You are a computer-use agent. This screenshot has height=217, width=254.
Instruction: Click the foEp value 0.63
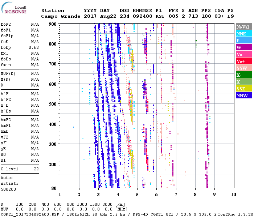34,47
